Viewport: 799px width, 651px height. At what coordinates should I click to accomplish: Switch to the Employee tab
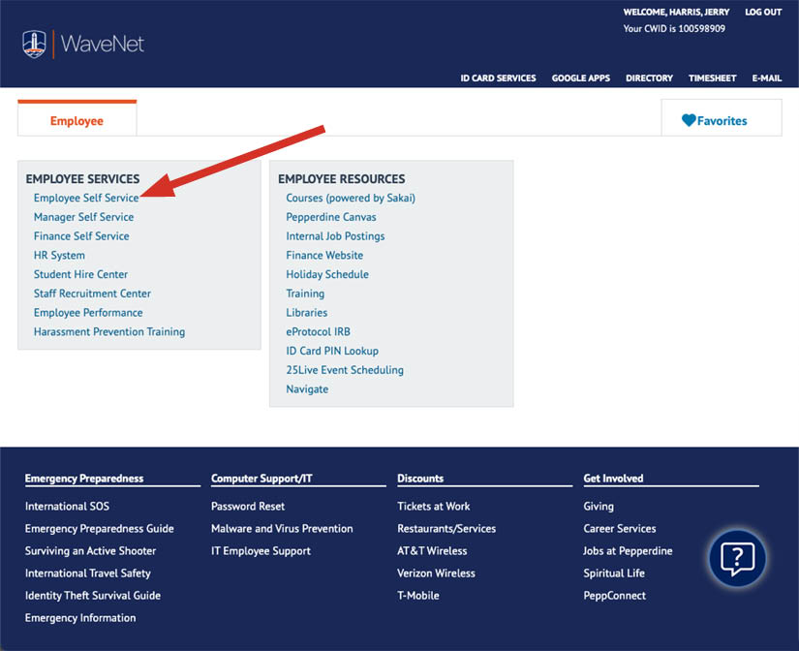pos(77,121)
